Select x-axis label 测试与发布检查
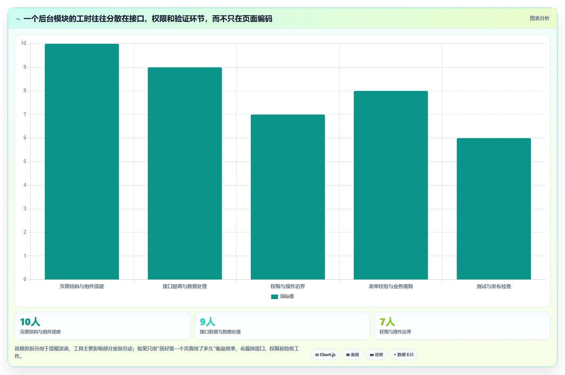Viewport: 565px width, 375px height. (x=494, y=286)
